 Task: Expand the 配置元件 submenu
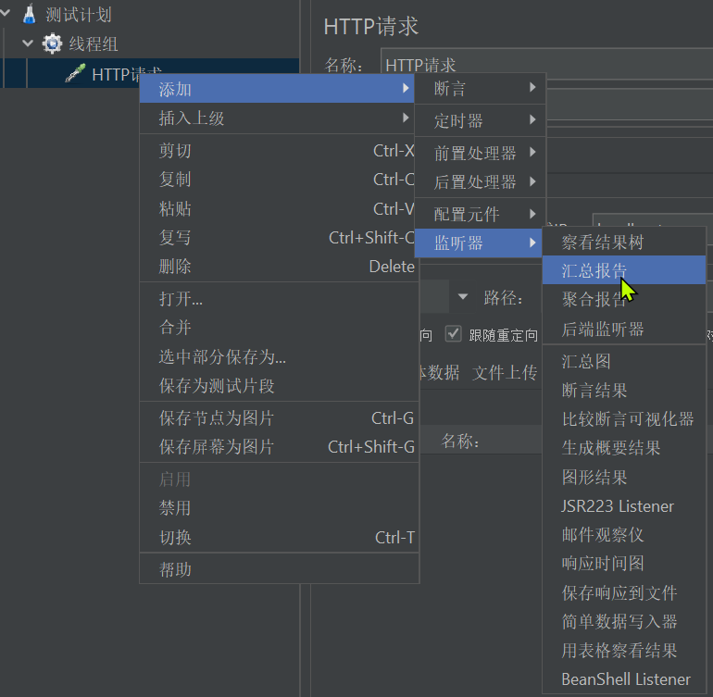(481, 214)
